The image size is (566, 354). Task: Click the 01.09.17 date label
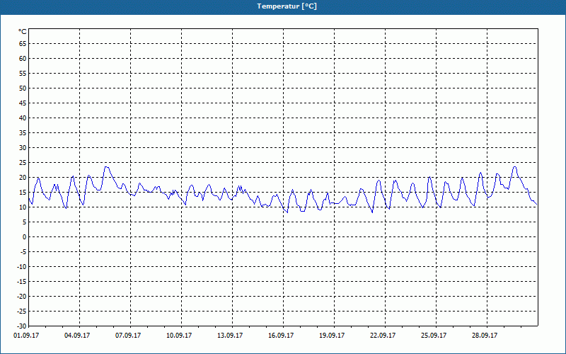[x=26, y=336]
